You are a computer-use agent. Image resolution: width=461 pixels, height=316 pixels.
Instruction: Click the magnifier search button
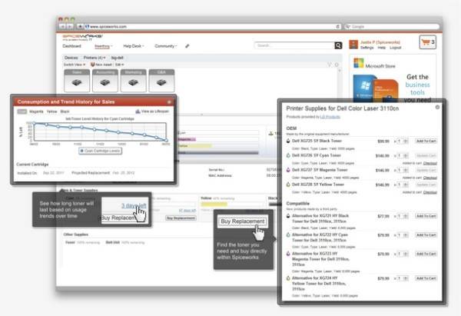[x=338, y=45]
